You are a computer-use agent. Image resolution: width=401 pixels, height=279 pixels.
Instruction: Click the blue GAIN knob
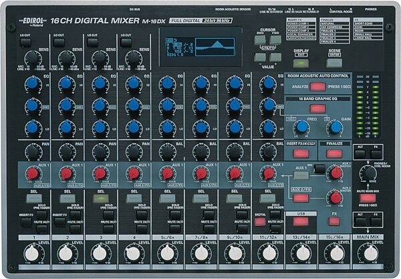tap(336, 127)
